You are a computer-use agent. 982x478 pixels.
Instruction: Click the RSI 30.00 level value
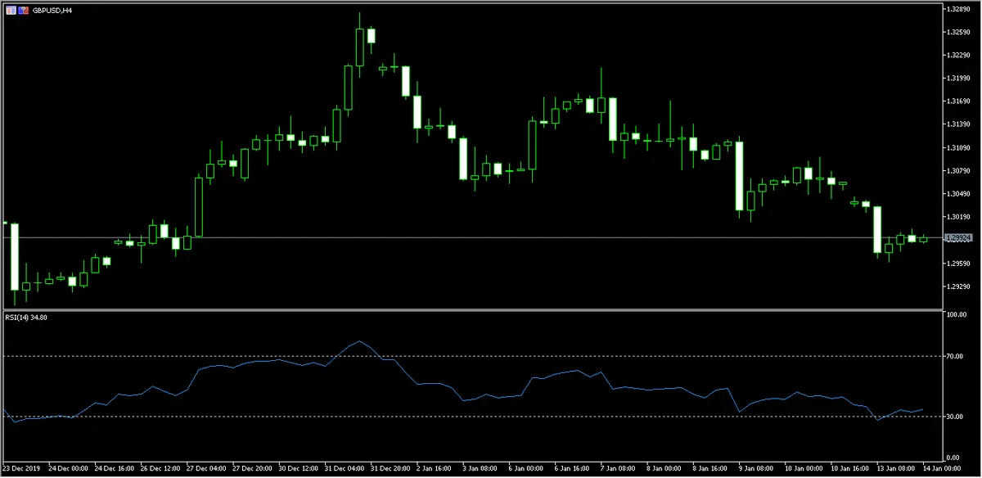pyautogui.click(x=957, y=417)
